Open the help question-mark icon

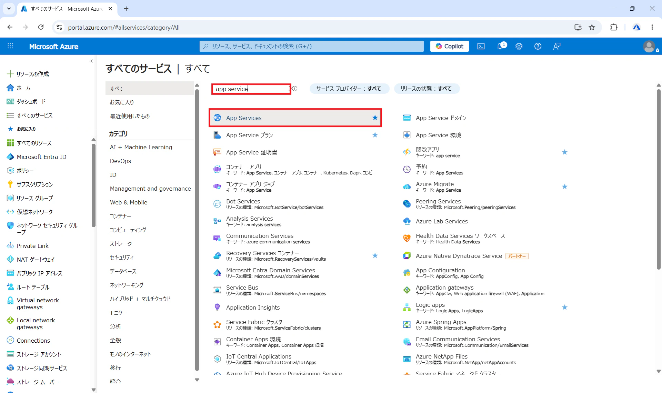(x=538, y=46)
